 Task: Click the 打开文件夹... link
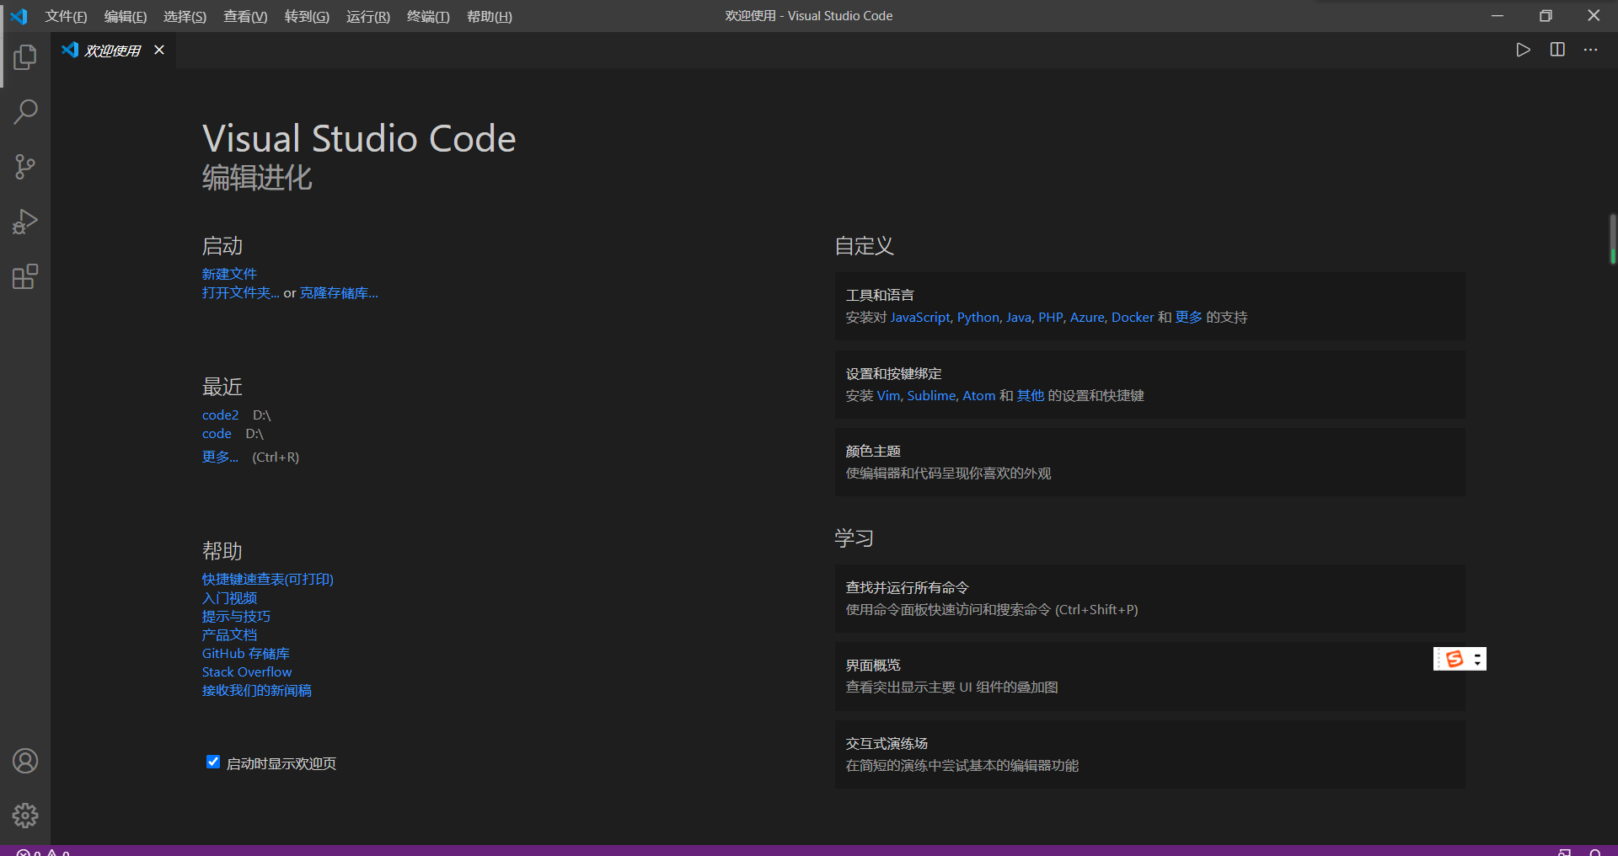coord(240,292)
